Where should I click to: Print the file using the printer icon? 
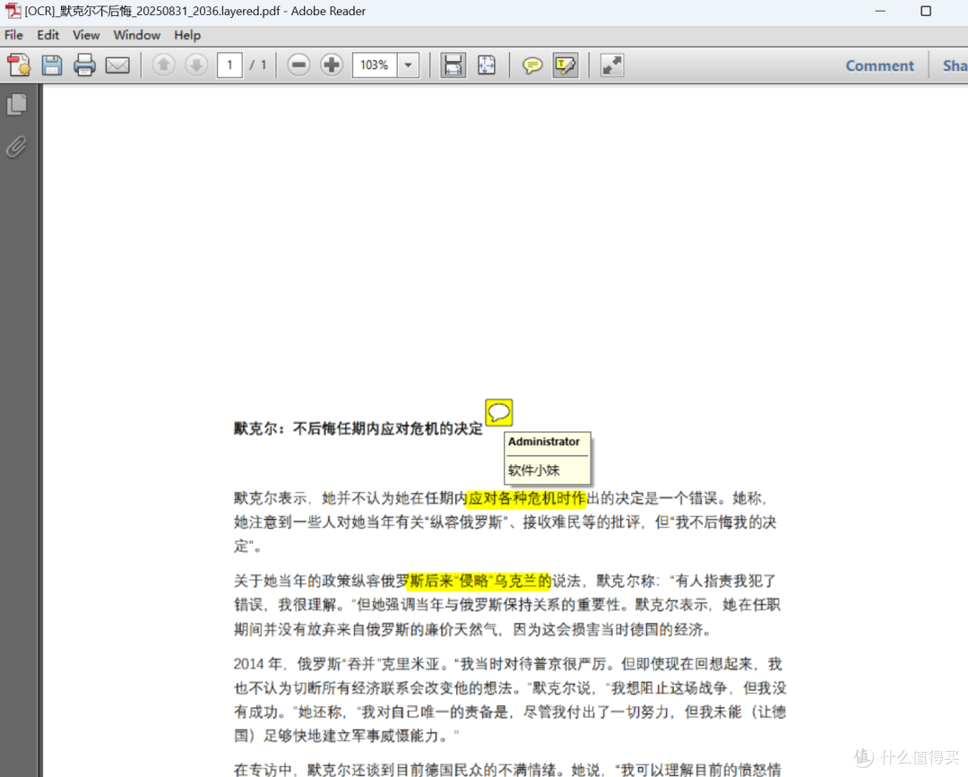[84, 65]
